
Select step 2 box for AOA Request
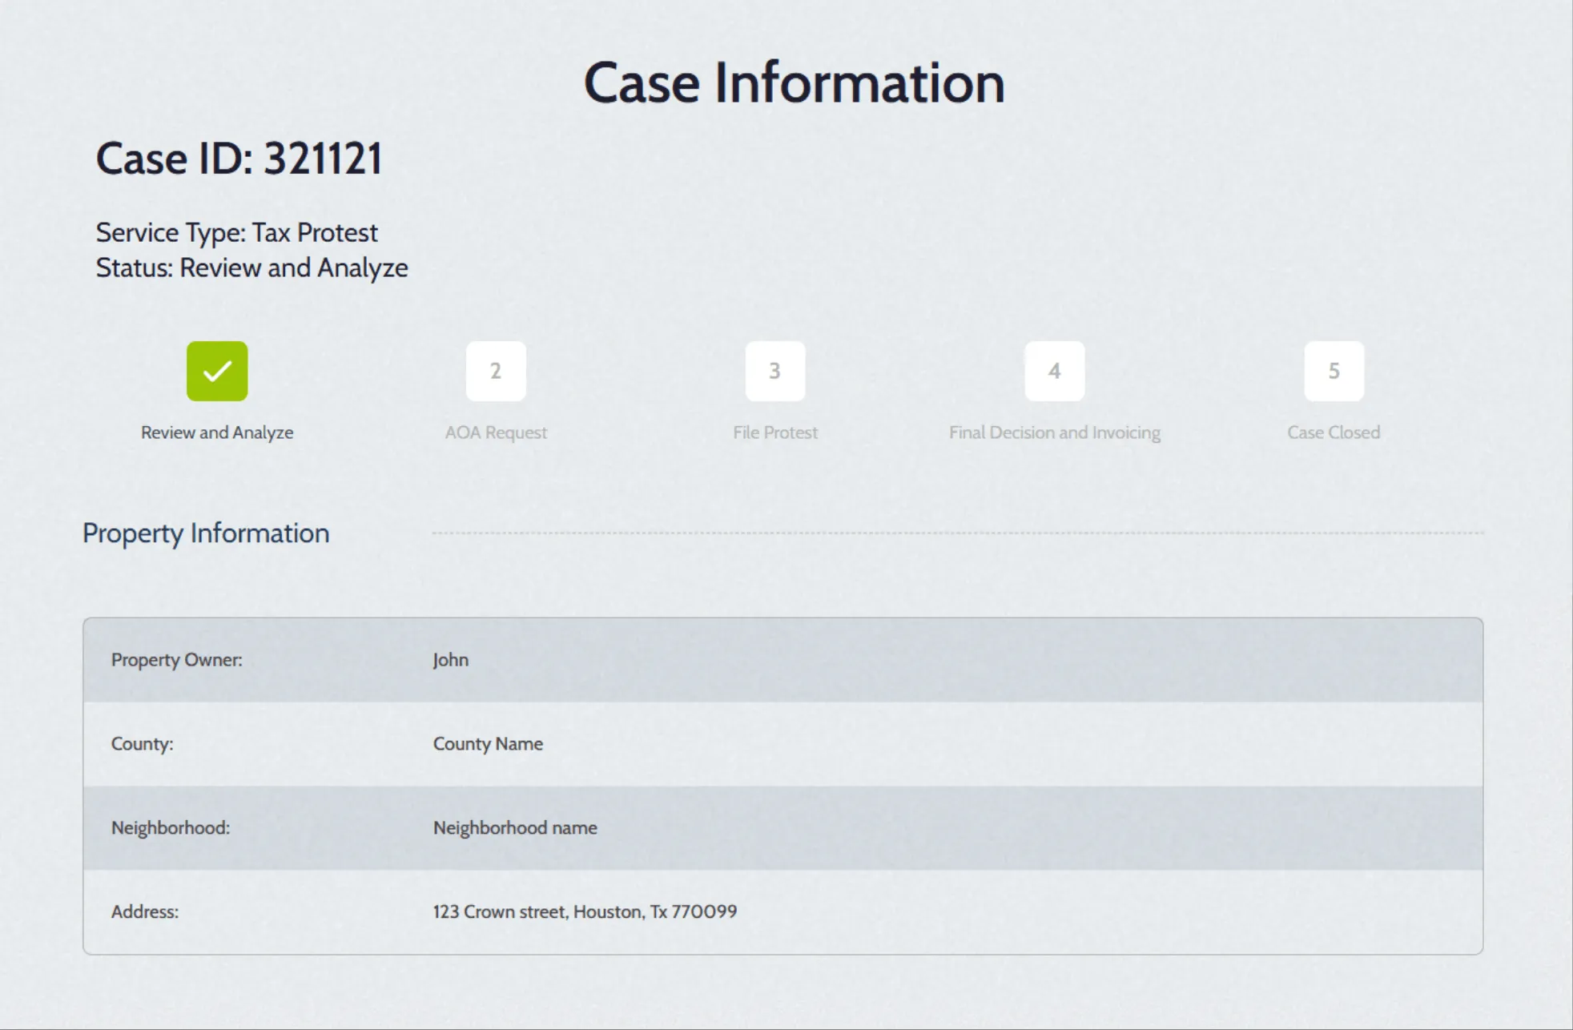click(496, 371)
